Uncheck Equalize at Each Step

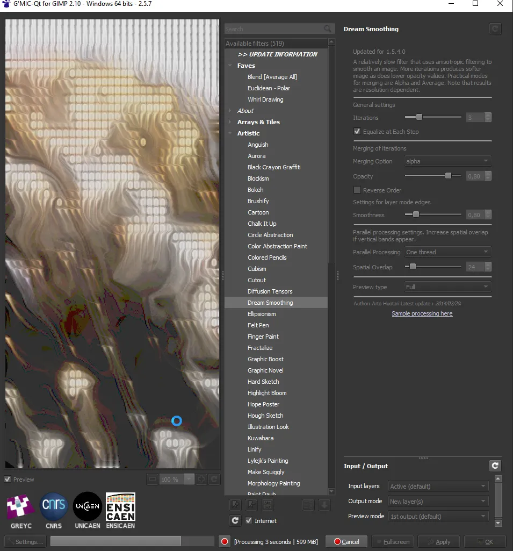click(357, 131)
